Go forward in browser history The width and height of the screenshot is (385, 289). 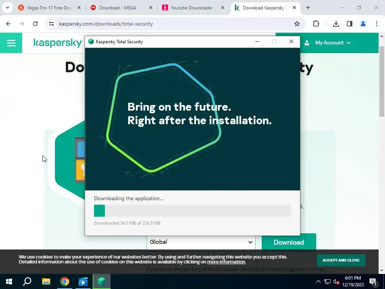pos(22,24)
